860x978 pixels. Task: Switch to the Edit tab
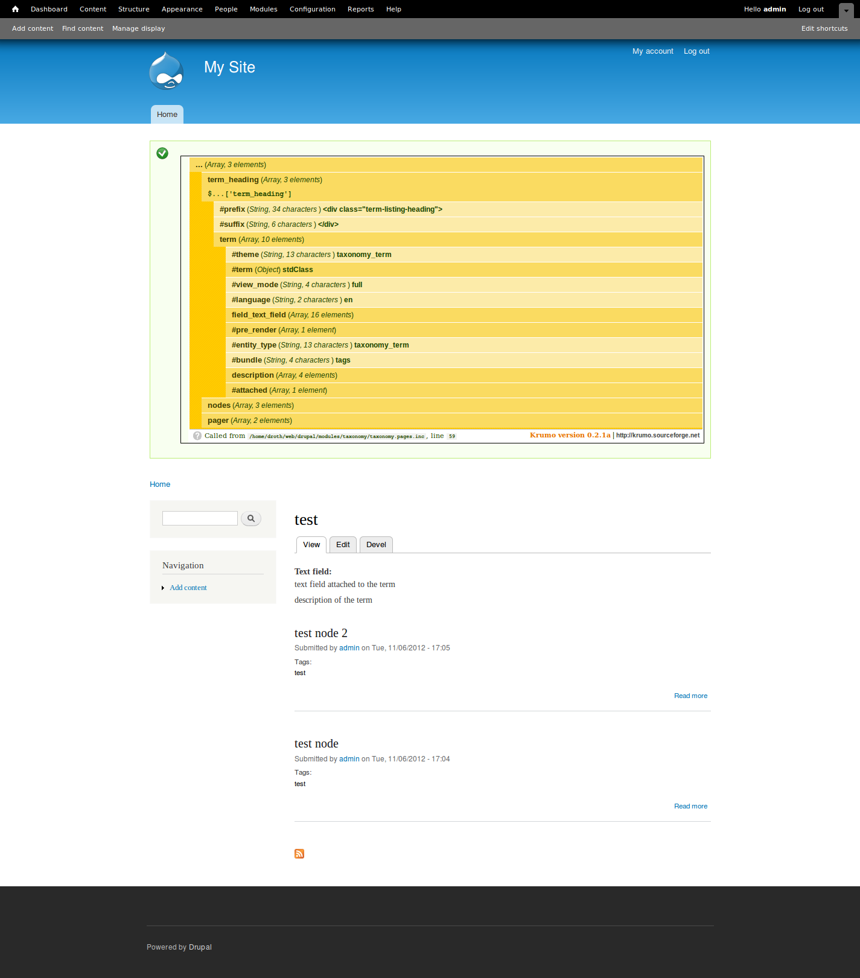[343, 545]
